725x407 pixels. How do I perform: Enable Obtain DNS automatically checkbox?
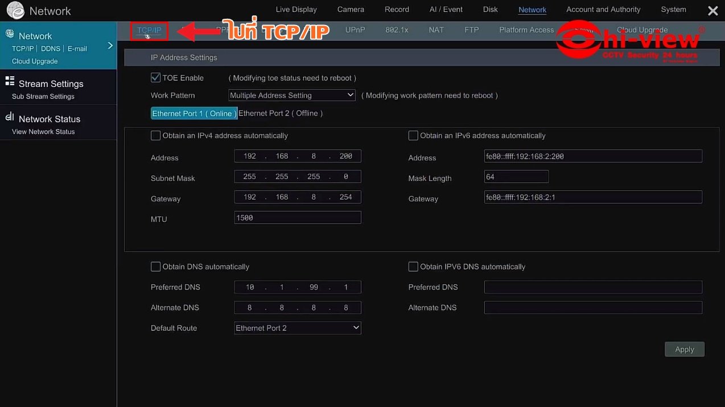coord(155,267)
